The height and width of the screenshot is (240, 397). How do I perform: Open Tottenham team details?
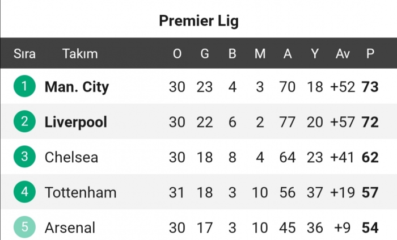(x=81, y=192)
